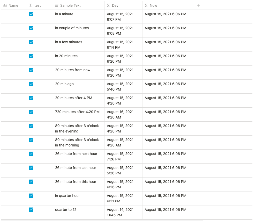
Task: Click the plus icon to add a column
Action: [x=198, y=5]
